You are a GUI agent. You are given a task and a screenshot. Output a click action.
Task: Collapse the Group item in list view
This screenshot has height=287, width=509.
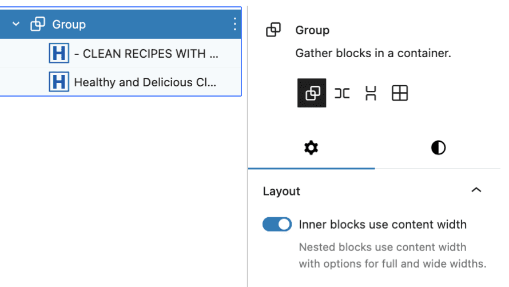[16, 24]
